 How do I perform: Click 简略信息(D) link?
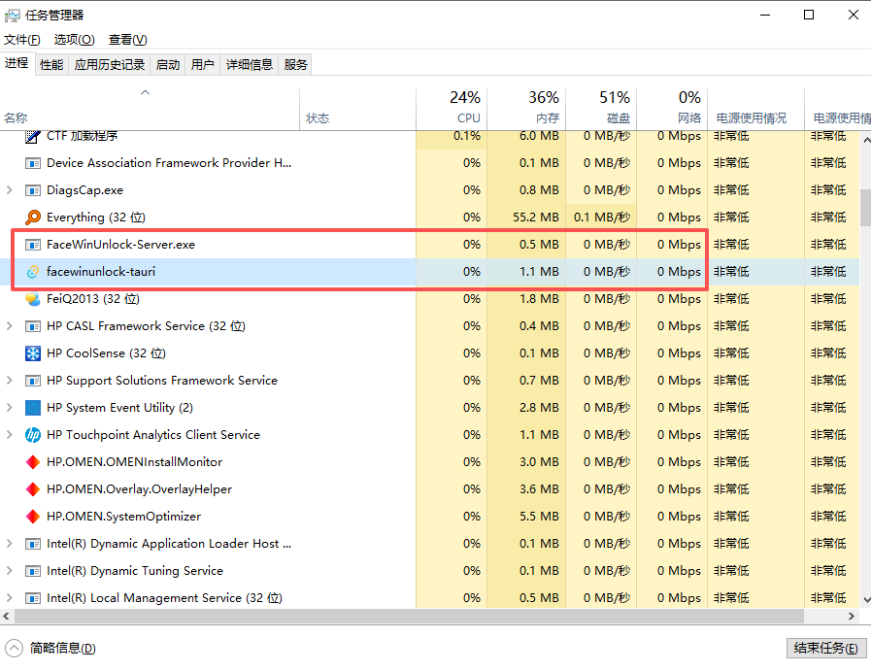[x=62, y=649]
